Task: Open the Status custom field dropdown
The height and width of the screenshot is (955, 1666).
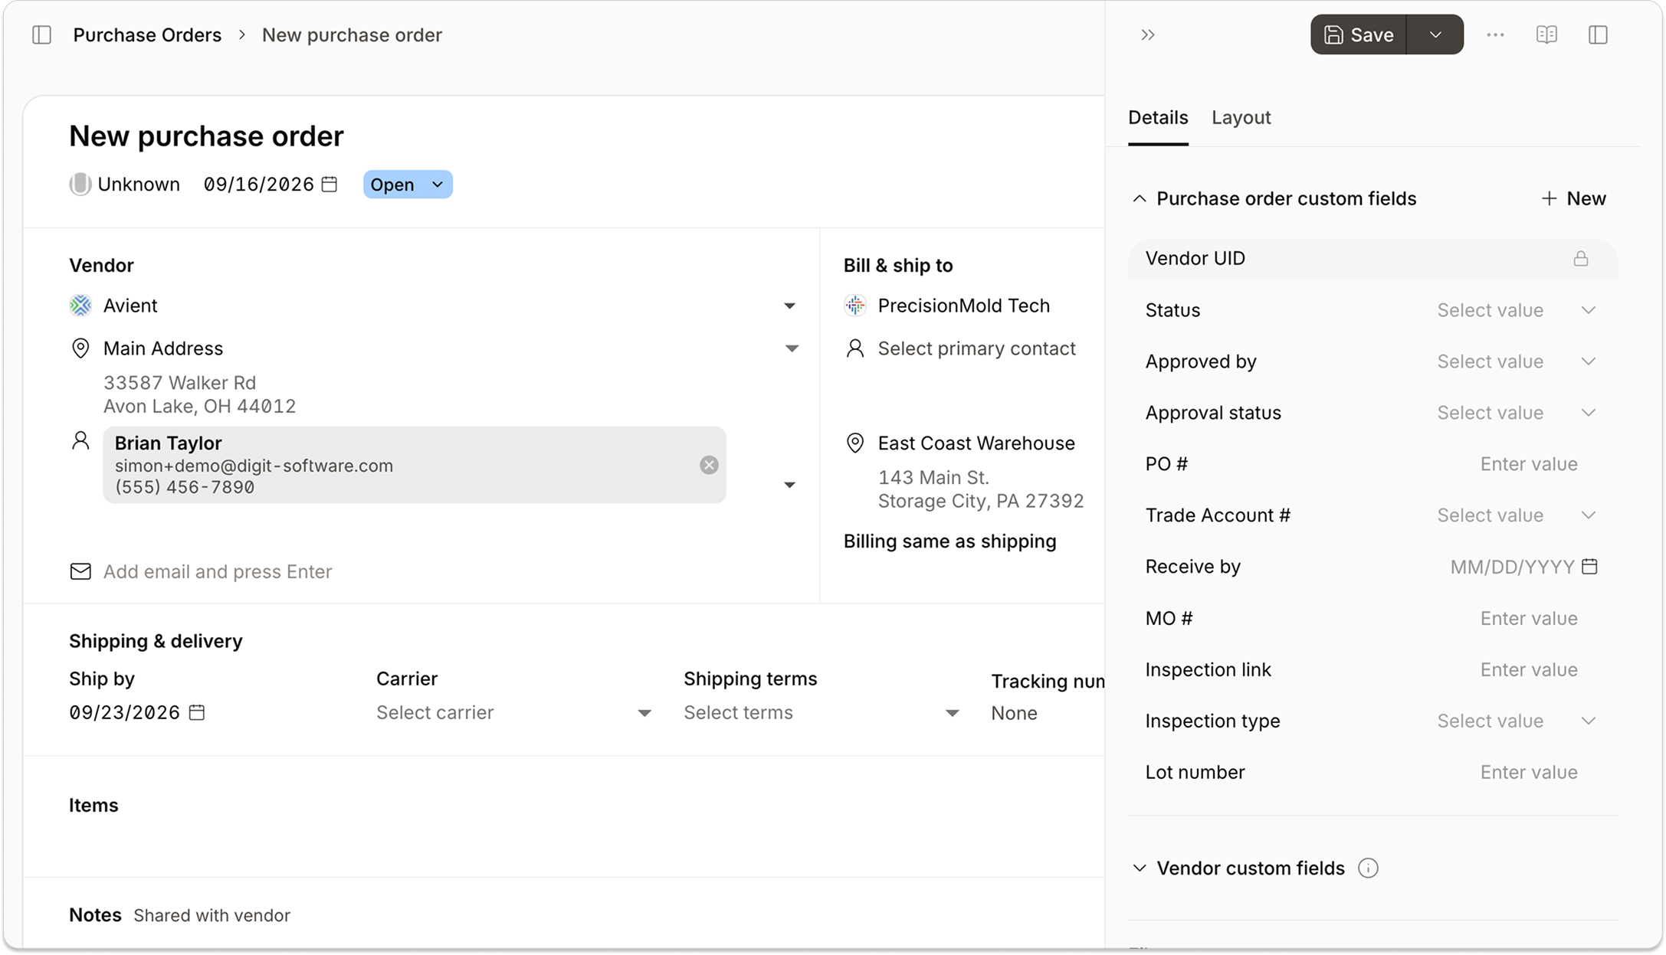Action: click(x=1517, y=310)
